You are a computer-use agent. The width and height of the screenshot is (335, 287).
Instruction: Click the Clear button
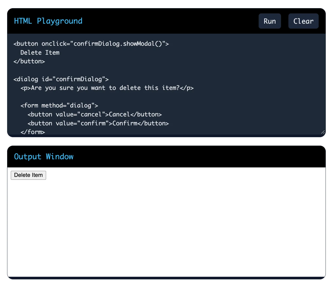(x=303, y=21)
